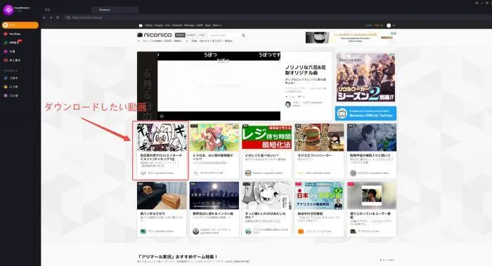The image size is (492, 266).
Task: Open Apps in the top navigation bar
Action: click(208, 25)
